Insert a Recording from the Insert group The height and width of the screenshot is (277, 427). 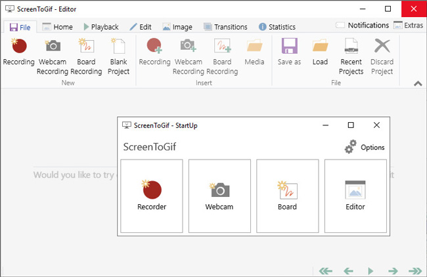click(x=154, y=52)
